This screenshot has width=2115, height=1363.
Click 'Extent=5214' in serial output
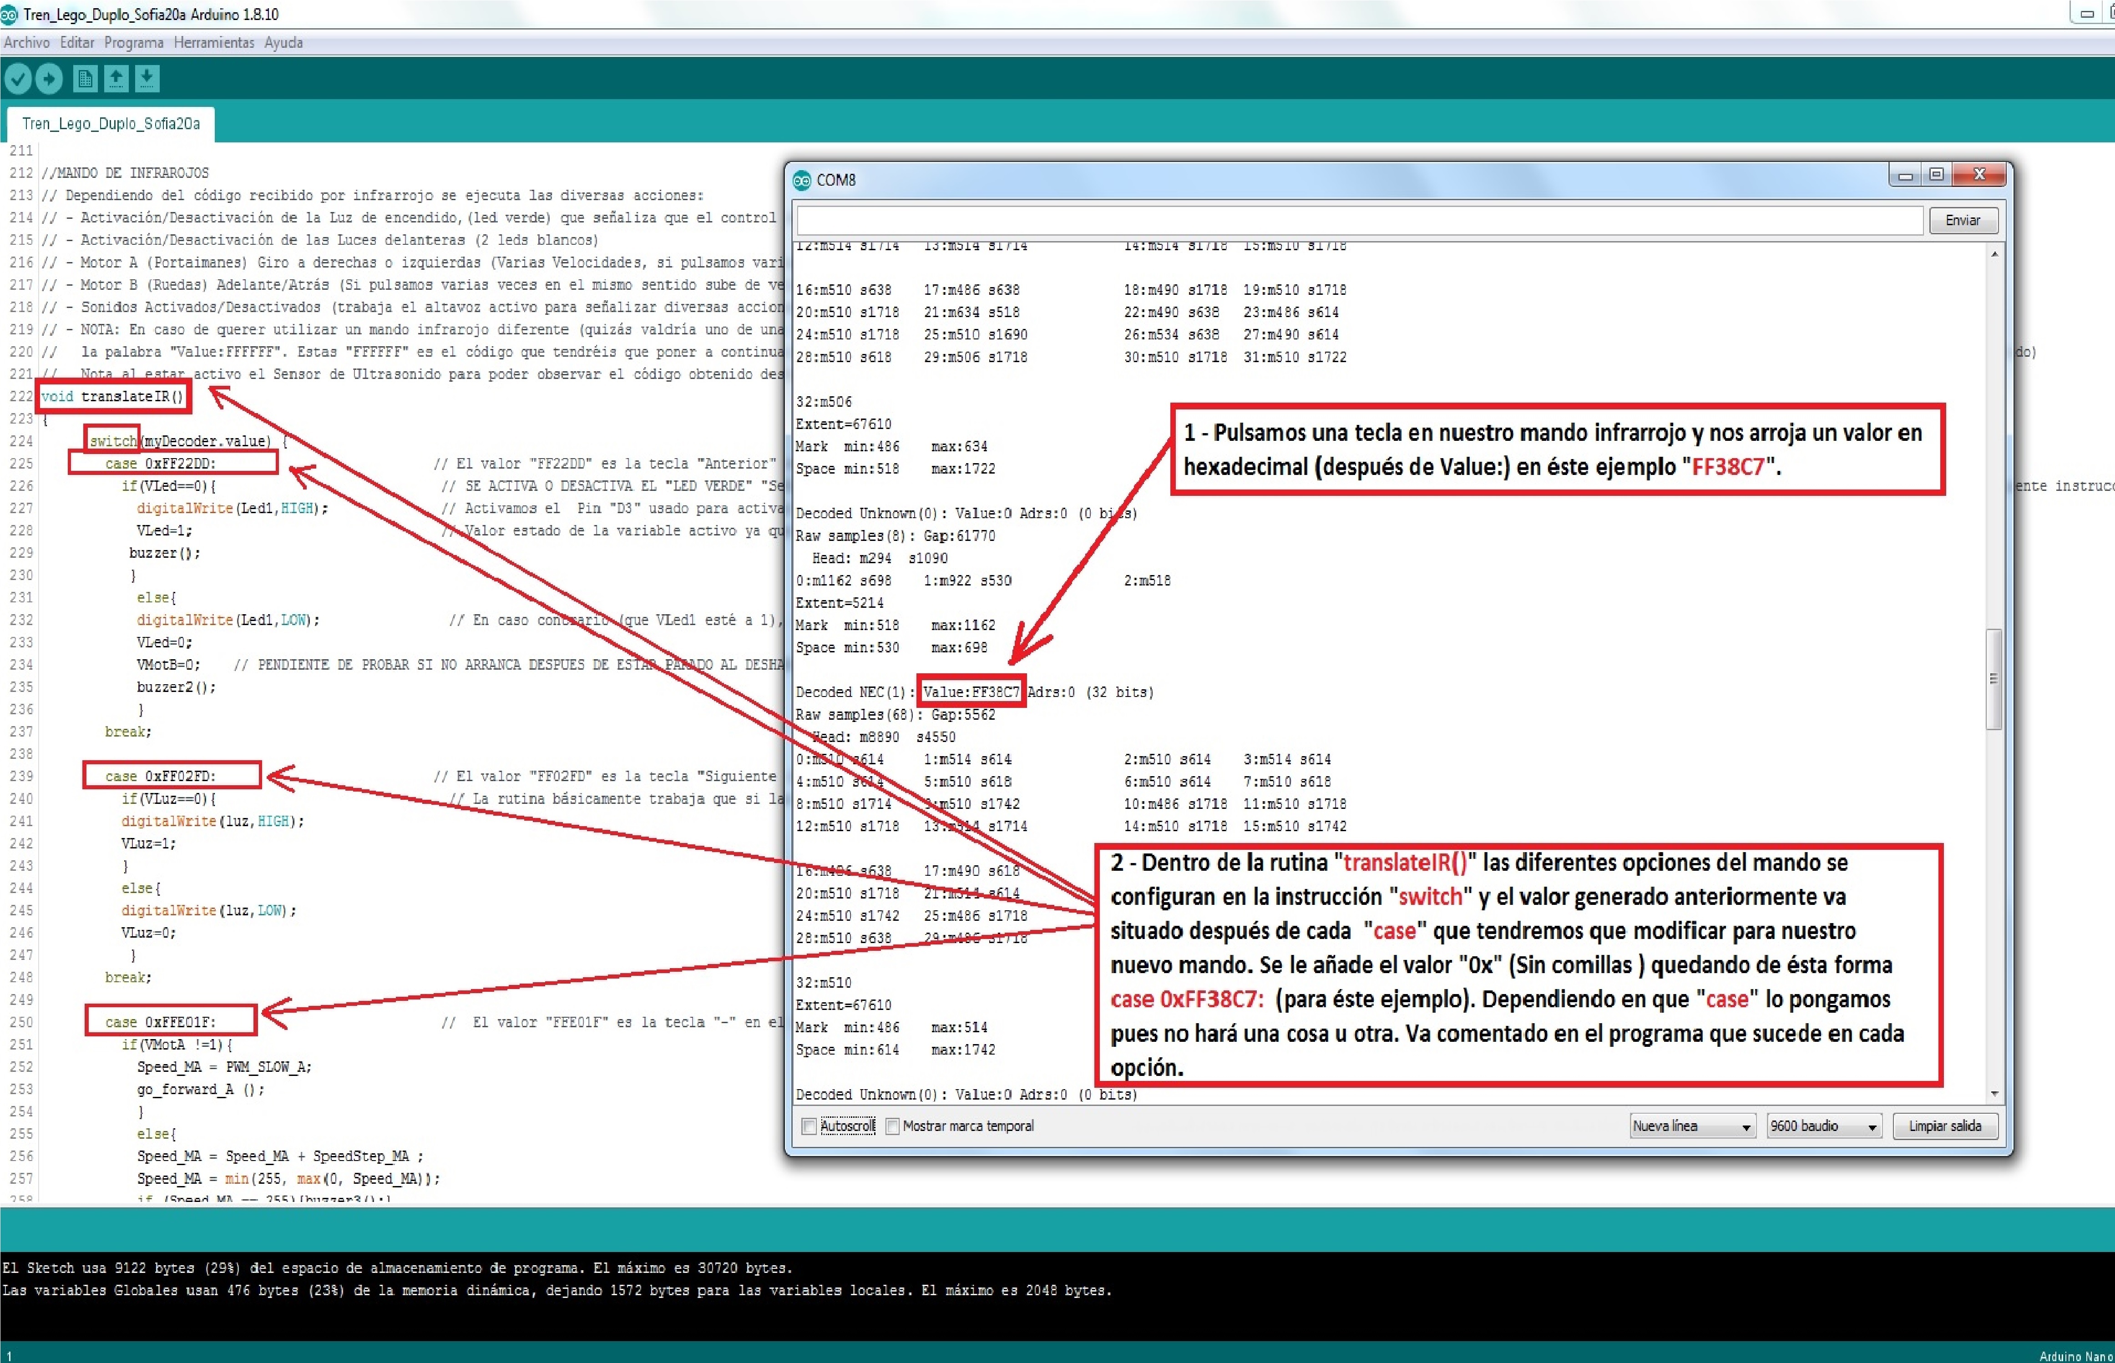coord(839,603)
